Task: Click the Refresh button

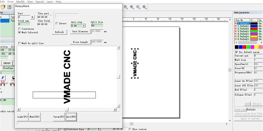Action: [59, 32]
